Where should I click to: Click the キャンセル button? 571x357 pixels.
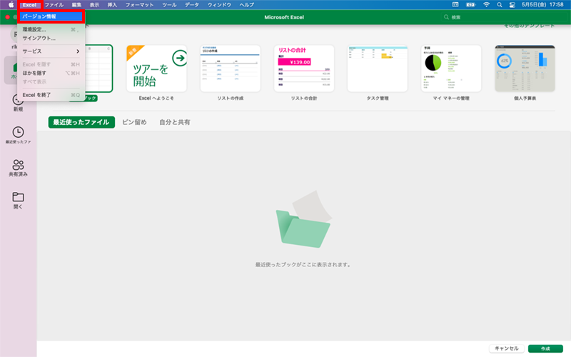coord(507,348)
